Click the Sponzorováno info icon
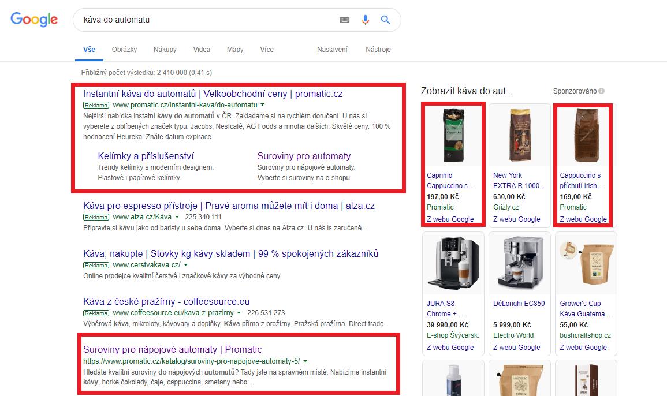Screen dimensions: 667x396 click(602, 91)
